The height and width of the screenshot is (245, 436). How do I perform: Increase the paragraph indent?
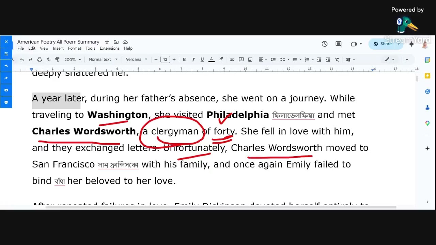pos(328,60)
